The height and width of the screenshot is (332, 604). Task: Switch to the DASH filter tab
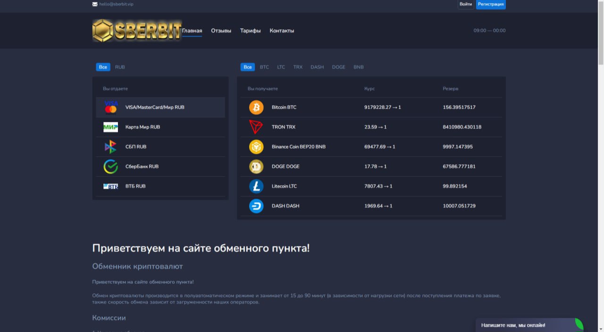click(x=317, y=67)
